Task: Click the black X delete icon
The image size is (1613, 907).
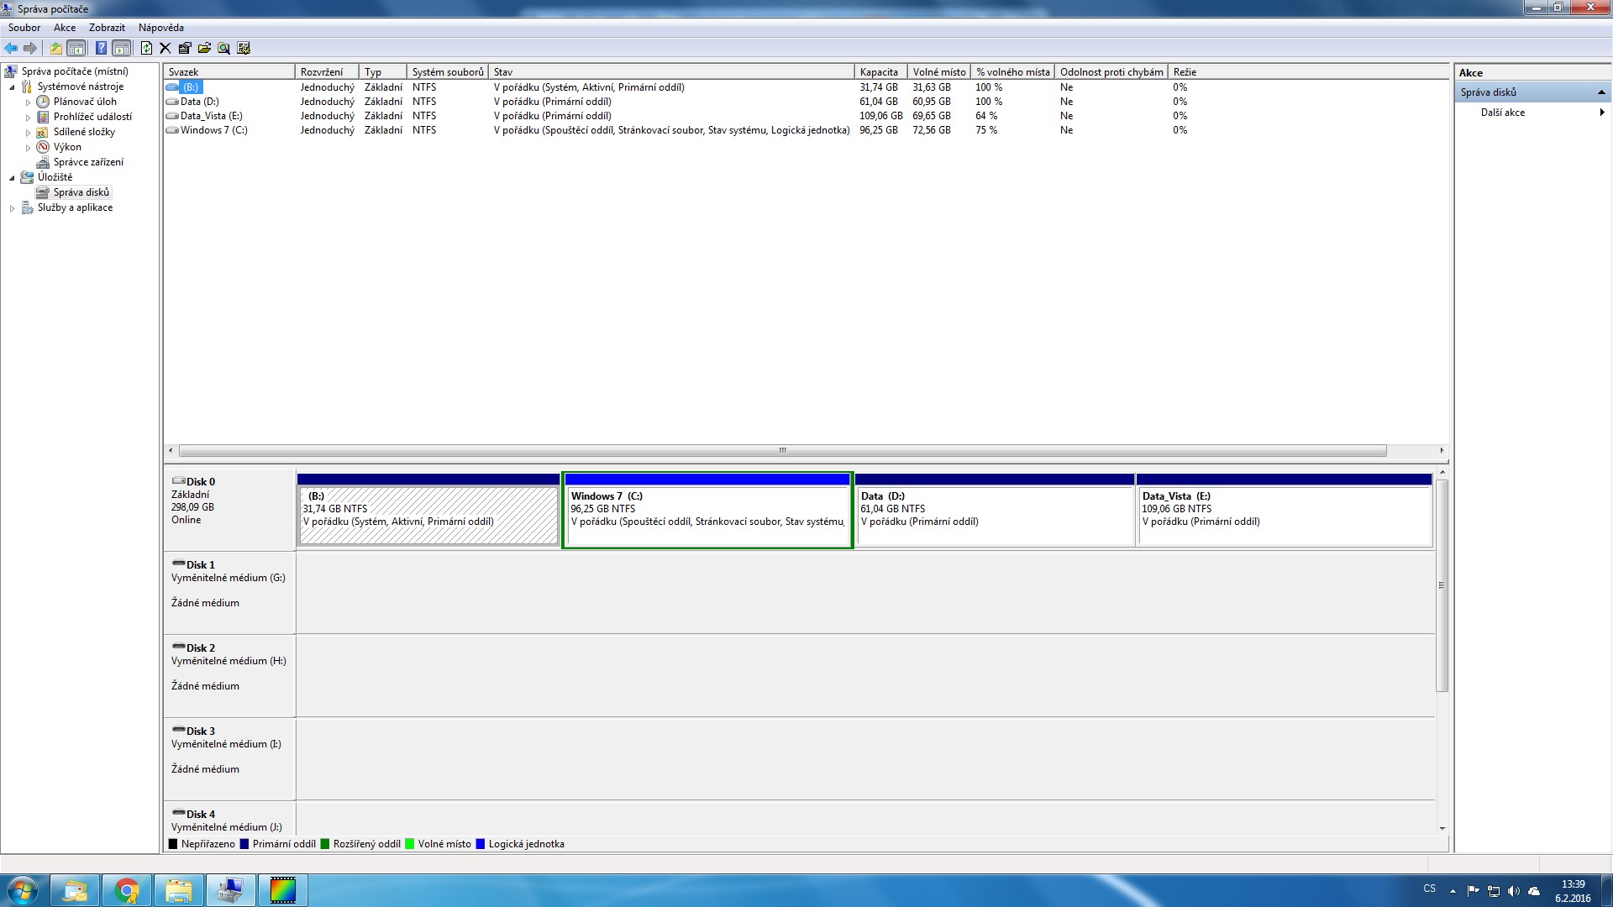Action: coord(166,48)
